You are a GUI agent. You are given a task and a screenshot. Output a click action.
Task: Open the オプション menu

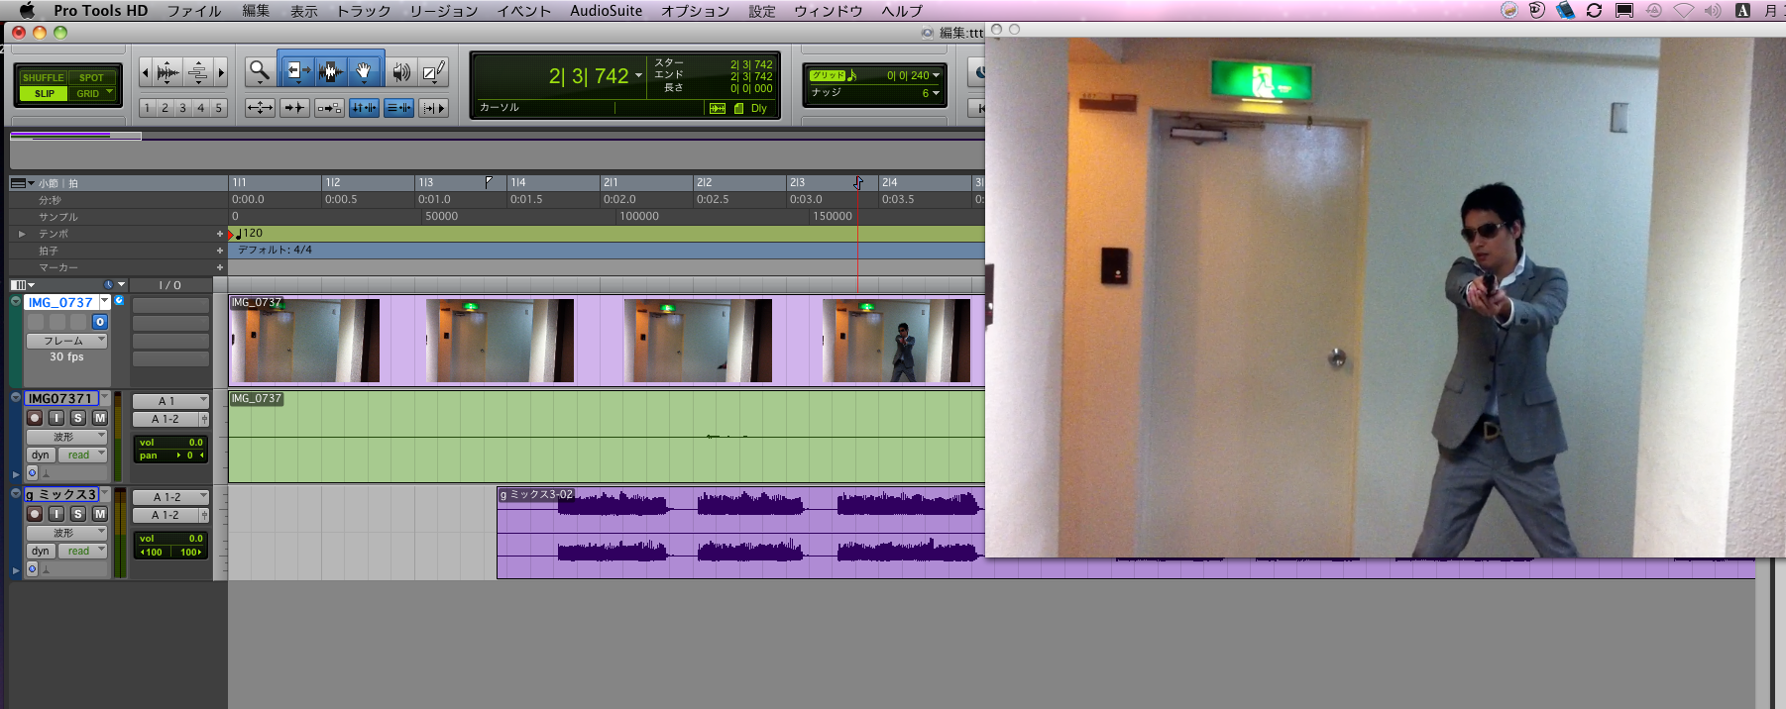695,11
